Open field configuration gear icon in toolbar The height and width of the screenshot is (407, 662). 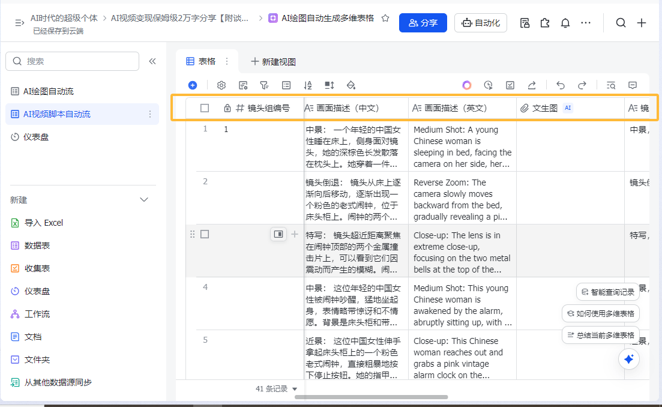tap(221, 85)
